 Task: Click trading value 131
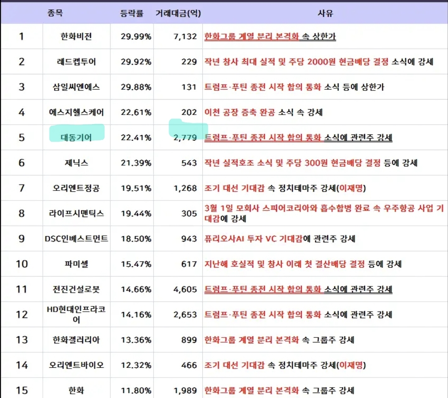[189, 87]
